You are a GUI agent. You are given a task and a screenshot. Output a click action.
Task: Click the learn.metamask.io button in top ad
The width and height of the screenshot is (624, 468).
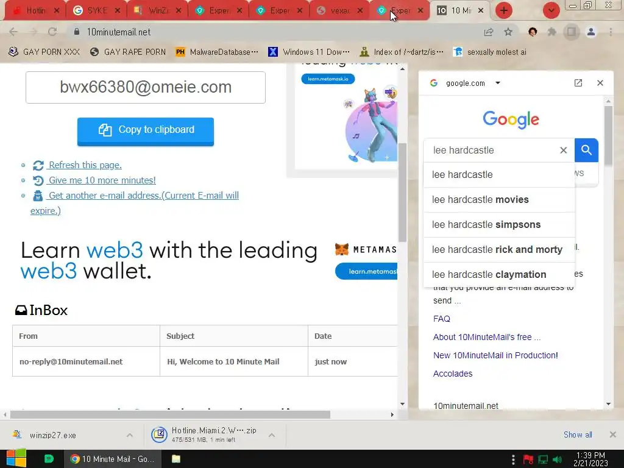click(328, 79)
